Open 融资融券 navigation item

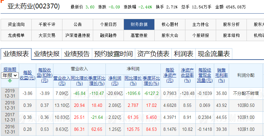(108, 35)
